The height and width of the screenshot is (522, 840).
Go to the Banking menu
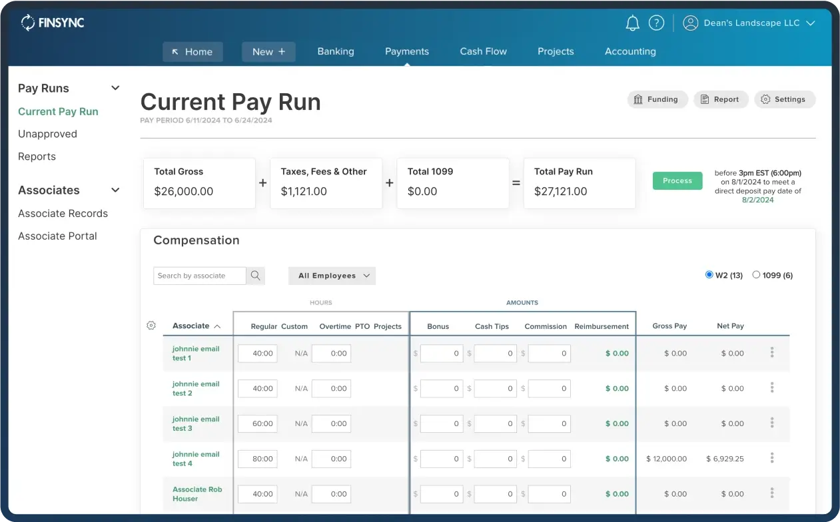point(336,51)
